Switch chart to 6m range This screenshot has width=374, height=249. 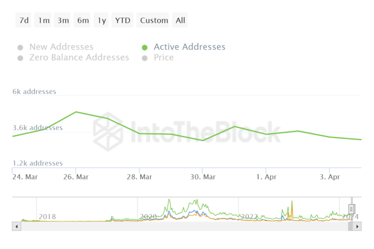[83, 20]
